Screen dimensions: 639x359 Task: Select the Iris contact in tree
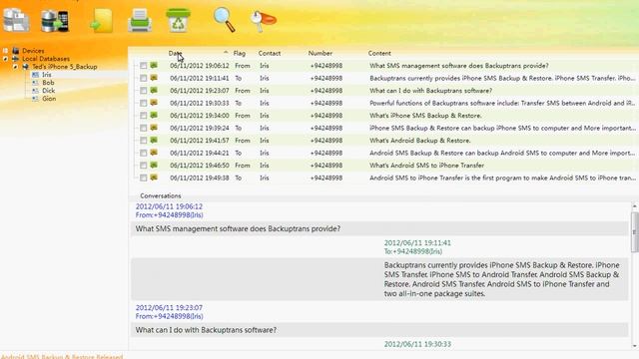(x=47, y=75)
